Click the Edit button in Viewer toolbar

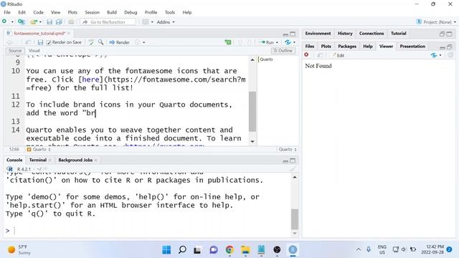338,55
